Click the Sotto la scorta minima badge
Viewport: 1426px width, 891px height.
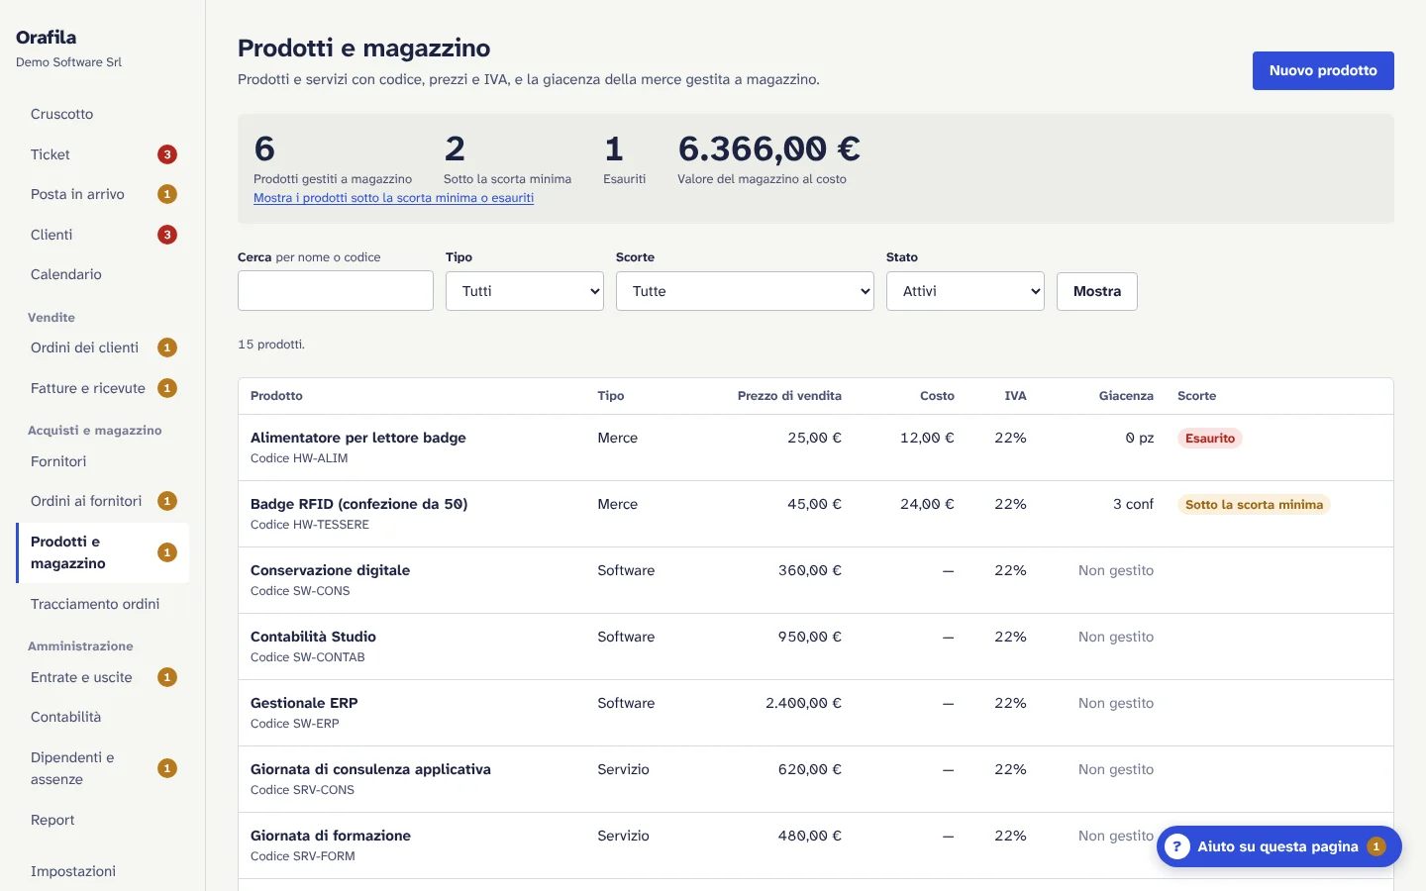1254,504
